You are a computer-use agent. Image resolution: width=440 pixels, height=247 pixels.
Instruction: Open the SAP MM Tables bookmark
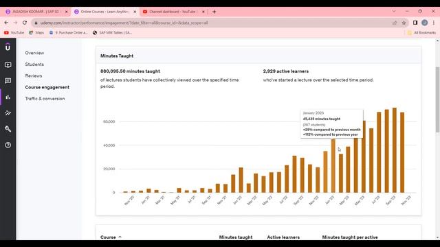[x=112, y=33]
